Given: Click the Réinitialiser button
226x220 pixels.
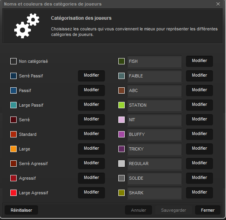Looking at the screenshot, I should (x=21, y=210).
